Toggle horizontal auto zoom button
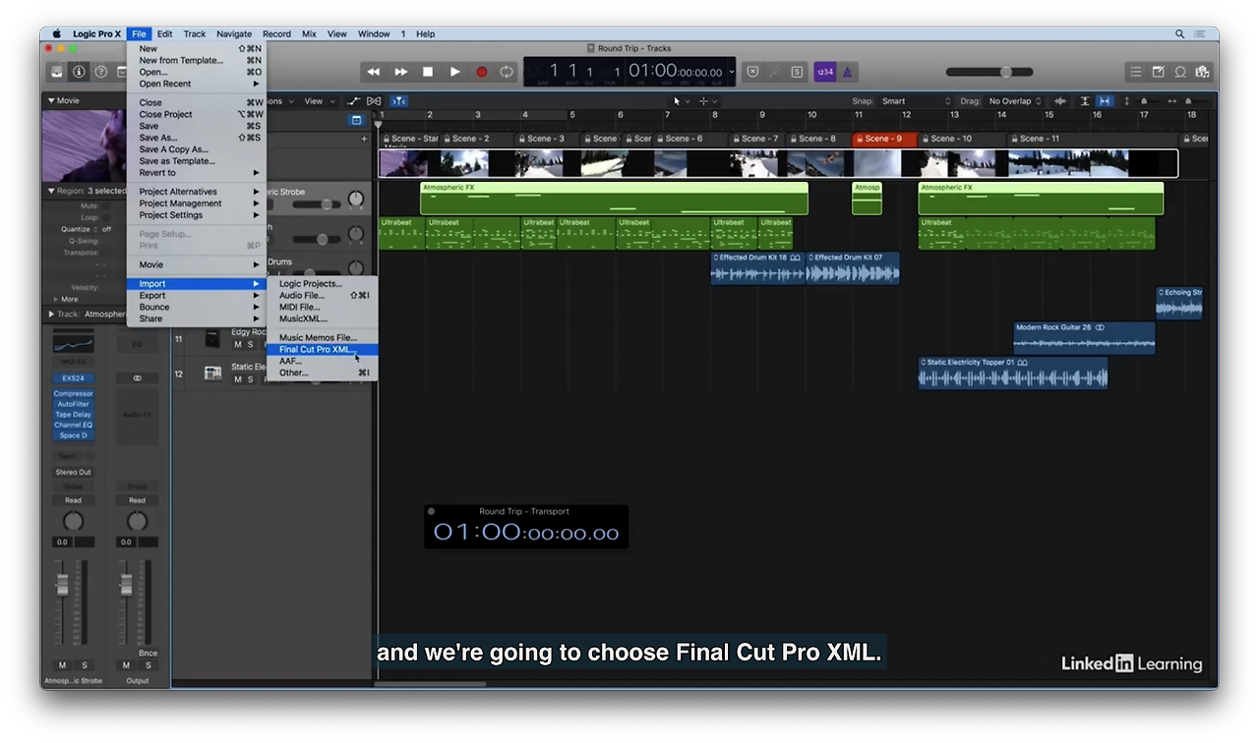This screenshot has width=1259, height=743. (1105, 101)
